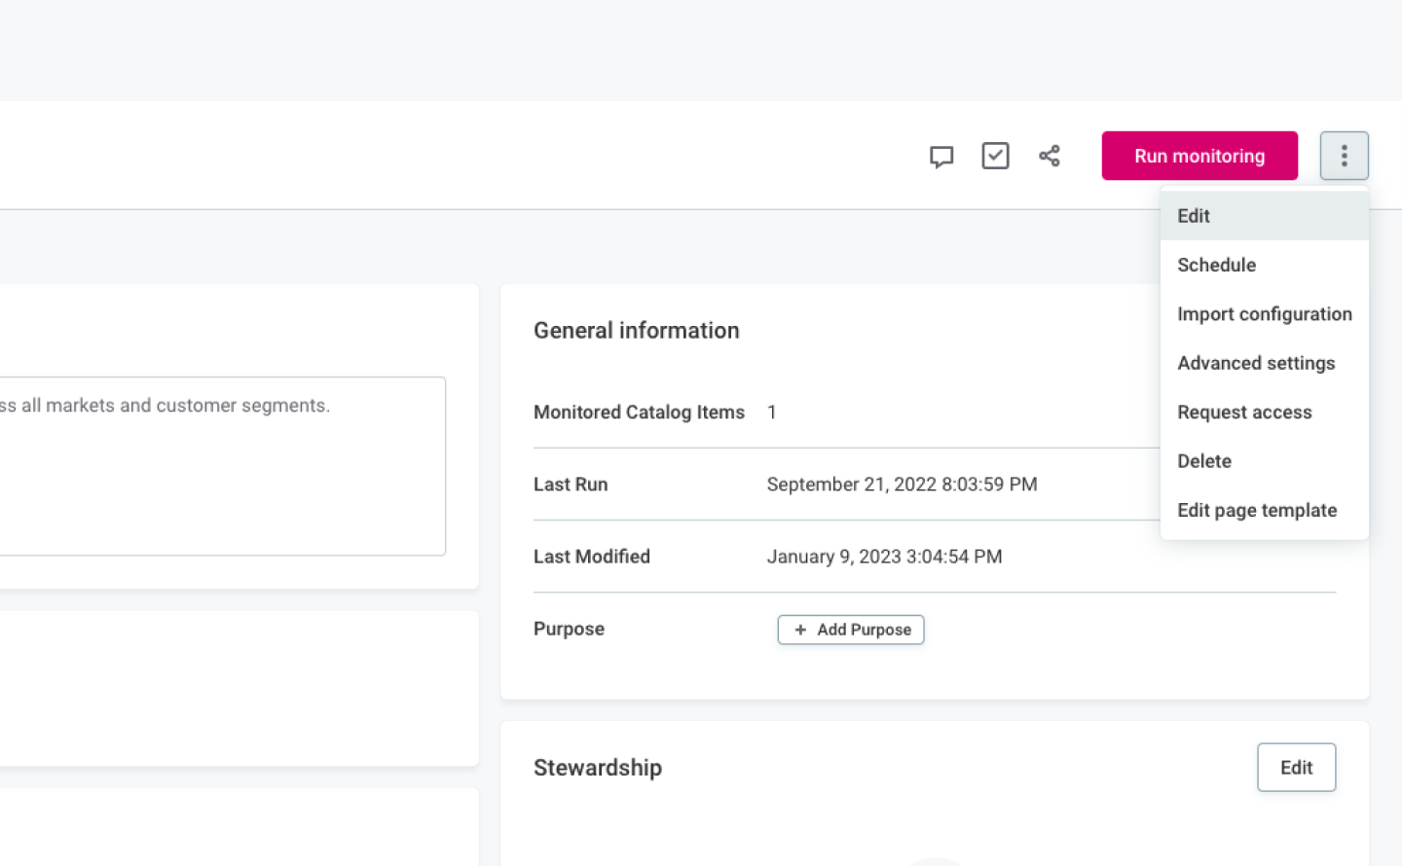This screenshot has width=1402, height=866.
Task: Select Edit from the dropdown menu
Action: (1194, 216)
